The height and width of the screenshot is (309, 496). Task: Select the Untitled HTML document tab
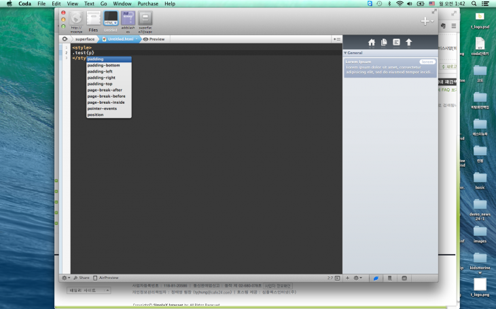point(111,22)
